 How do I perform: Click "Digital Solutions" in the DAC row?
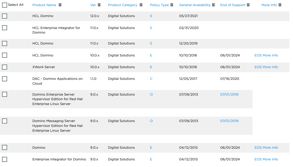click(121, 79)
